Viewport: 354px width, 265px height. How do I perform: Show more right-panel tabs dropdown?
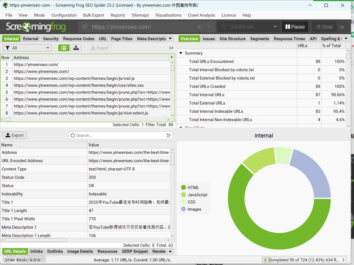click(346, 39)
